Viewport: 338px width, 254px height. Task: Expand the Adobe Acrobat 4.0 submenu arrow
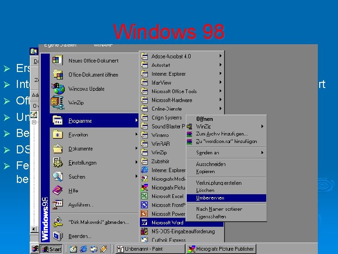coord(220,56)
